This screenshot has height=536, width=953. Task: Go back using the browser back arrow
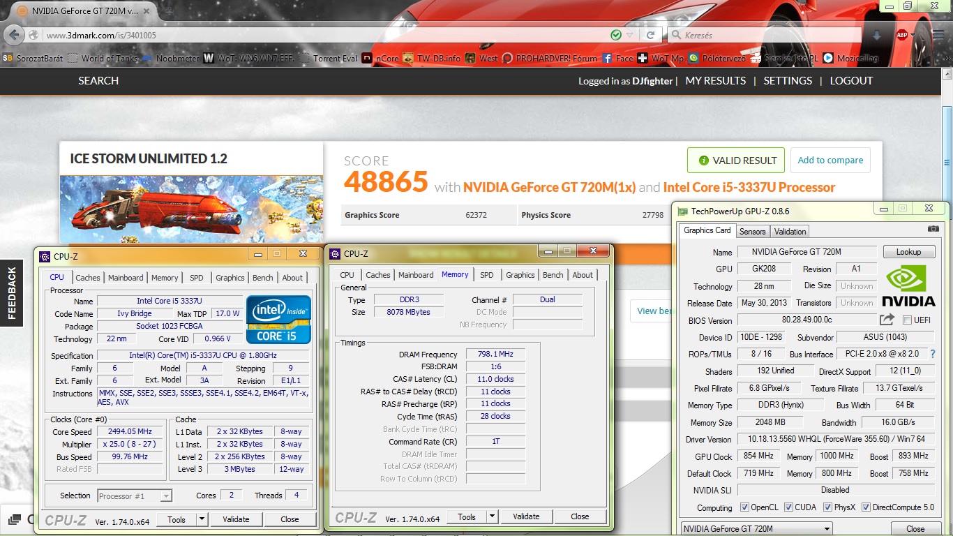tap(15, 35)
